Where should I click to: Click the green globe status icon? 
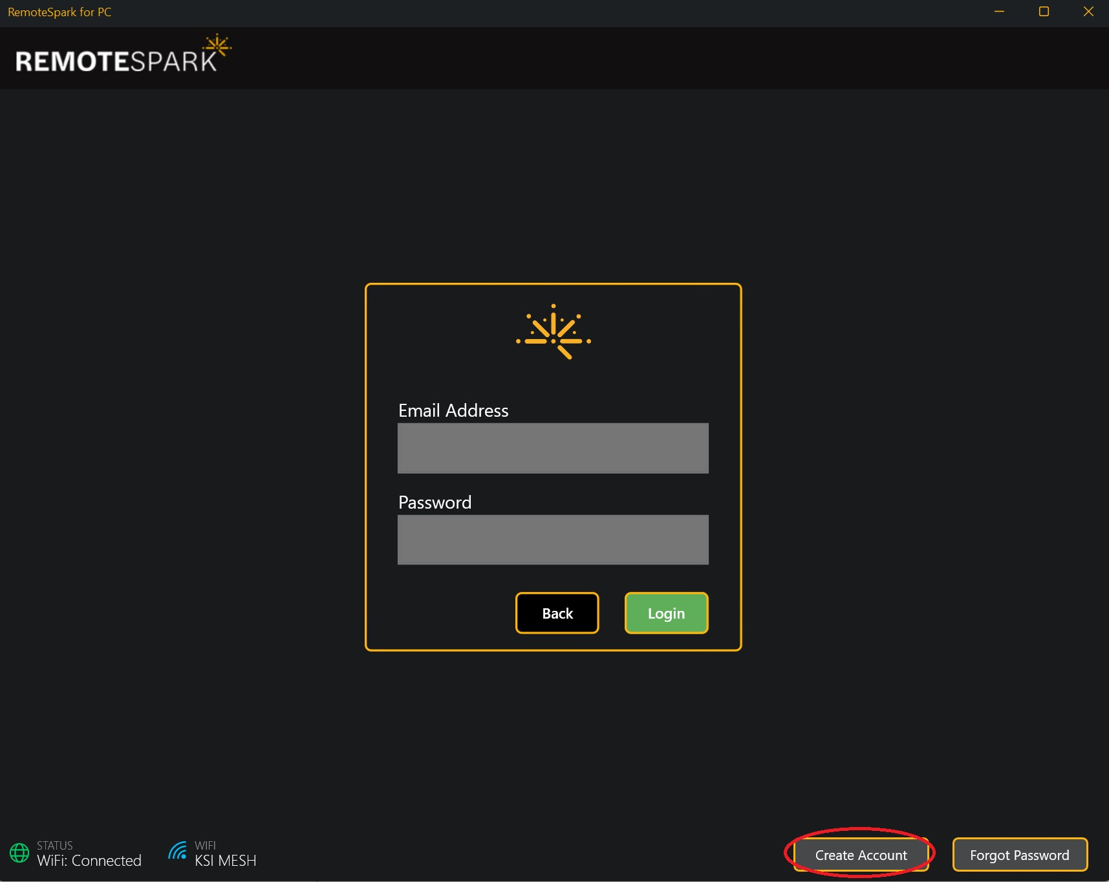tap(19, 853)
